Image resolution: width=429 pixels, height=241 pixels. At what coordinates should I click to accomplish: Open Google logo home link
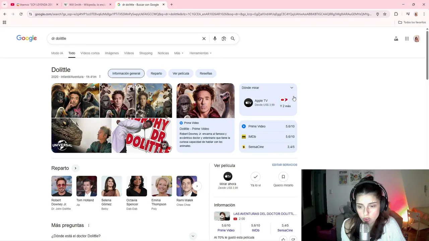[x=27, y=38]
